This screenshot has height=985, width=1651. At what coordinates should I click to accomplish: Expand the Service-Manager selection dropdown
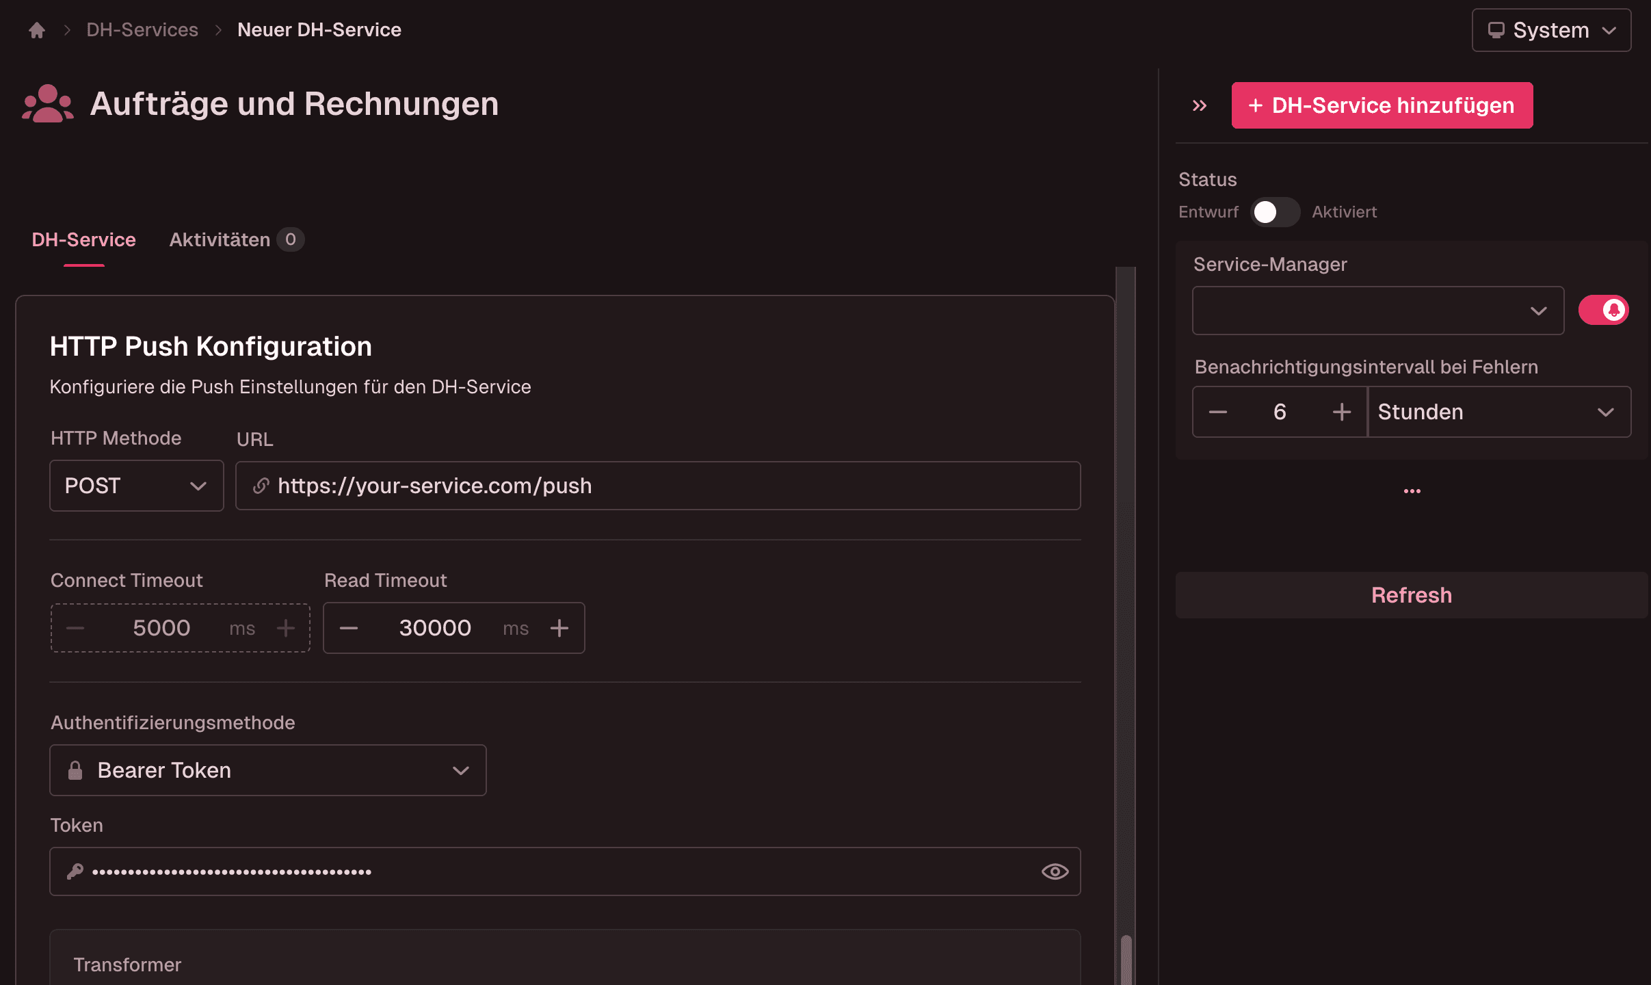pyautogui.click(x=1377, y=310)
